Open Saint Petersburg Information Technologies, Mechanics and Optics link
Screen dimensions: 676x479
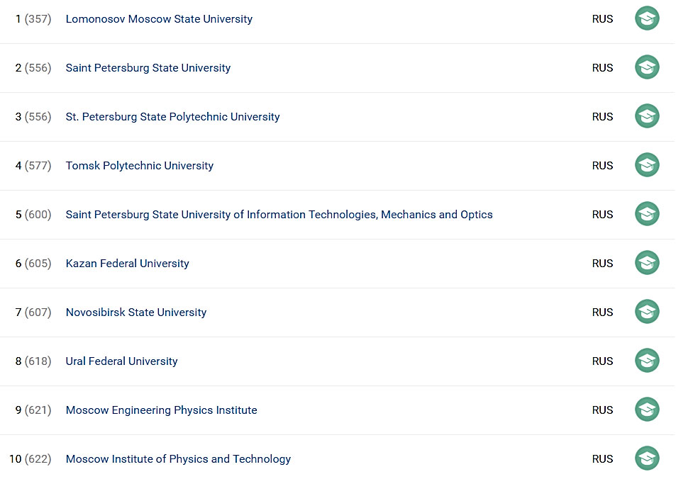[x=279, y=215]
